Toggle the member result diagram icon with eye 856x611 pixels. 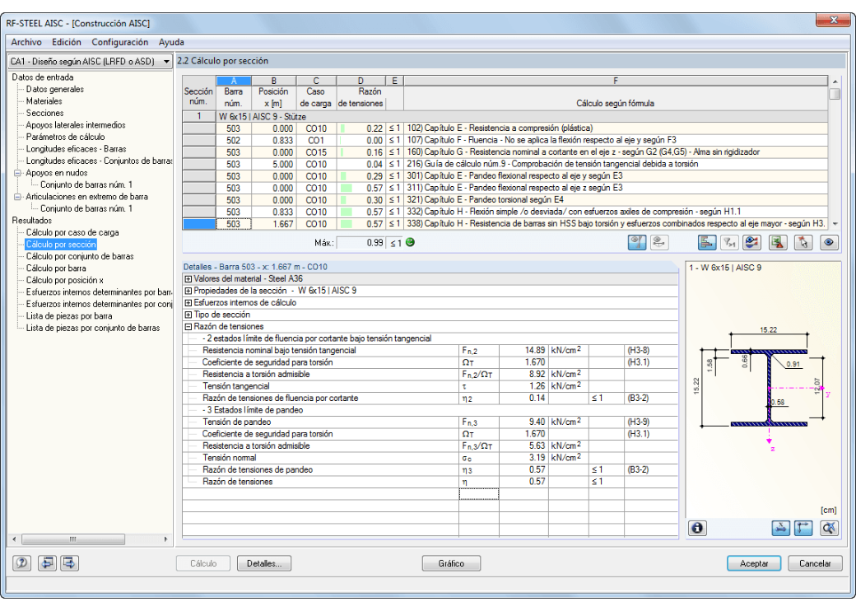pos(637,242)
